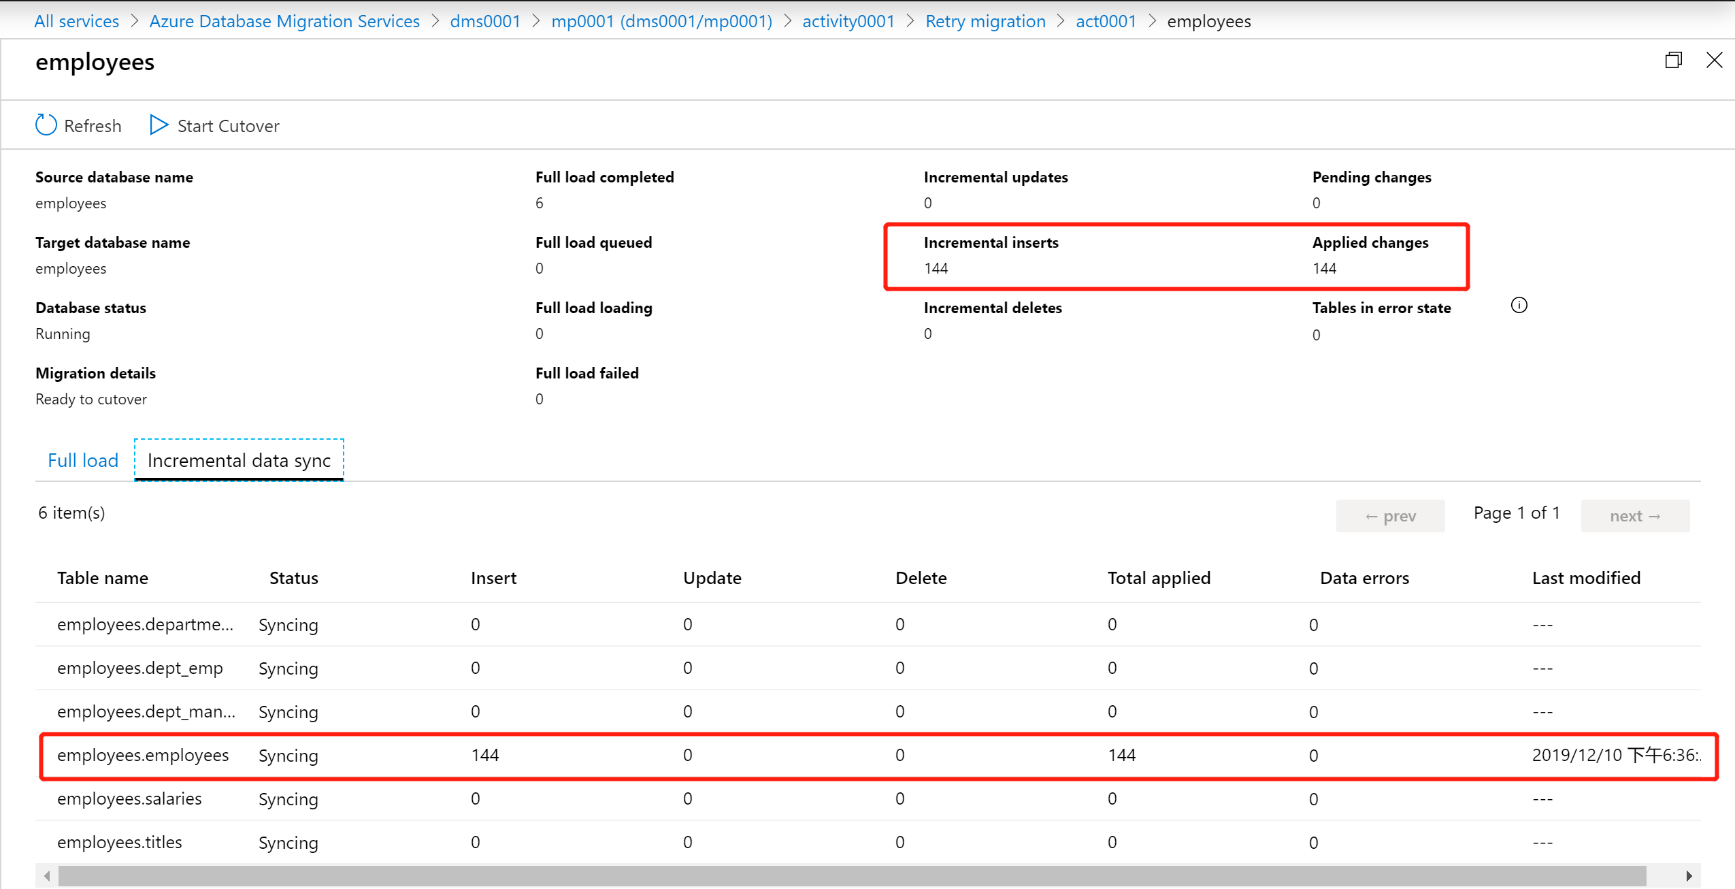This screenshot has height=889, width=1735.
Task: Go to Azure Database Migration Services breadcrumb
Action: pos(284,21)
